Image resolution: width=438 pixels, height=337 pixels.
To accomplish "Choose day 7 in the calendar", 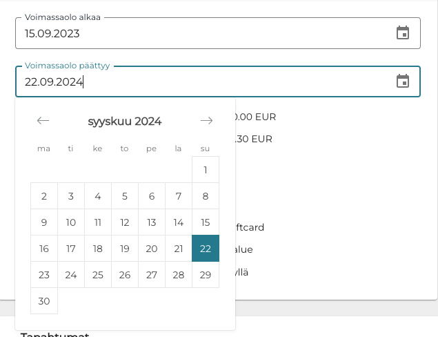I will pos(179,196).
